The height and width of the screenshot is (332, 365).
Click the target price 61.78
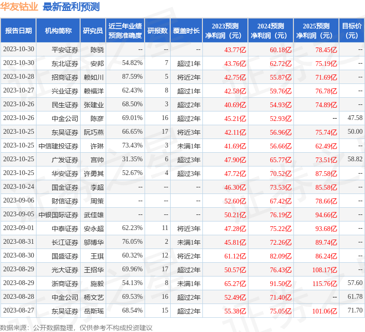pyautogui.click(x=355, y=296)
